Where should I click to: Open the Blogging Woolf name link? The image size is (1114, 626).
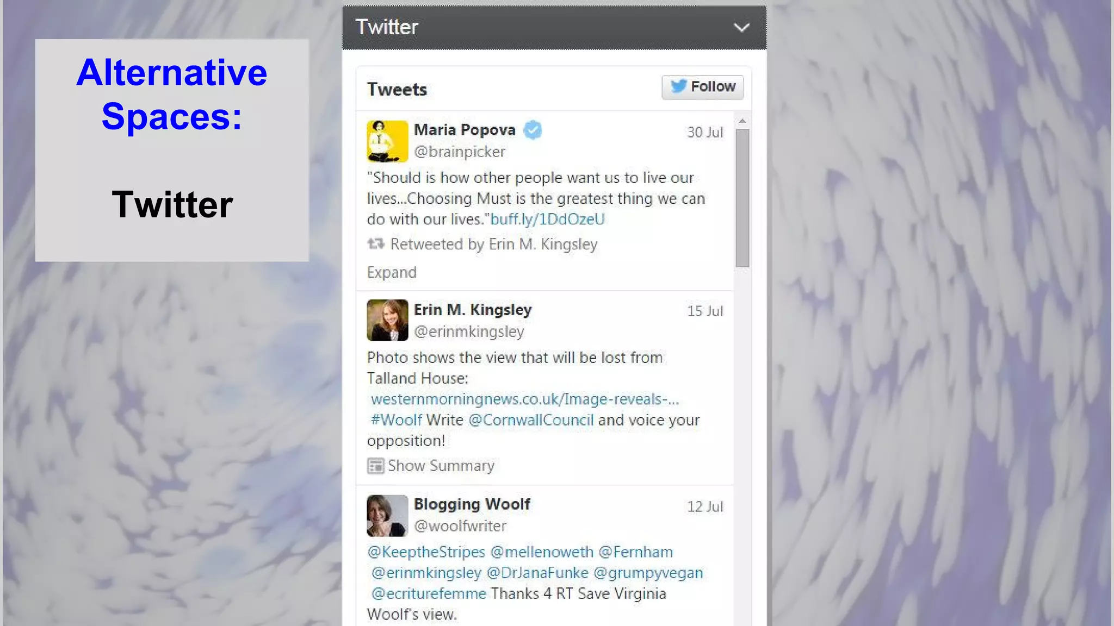[x=472, y=504]
